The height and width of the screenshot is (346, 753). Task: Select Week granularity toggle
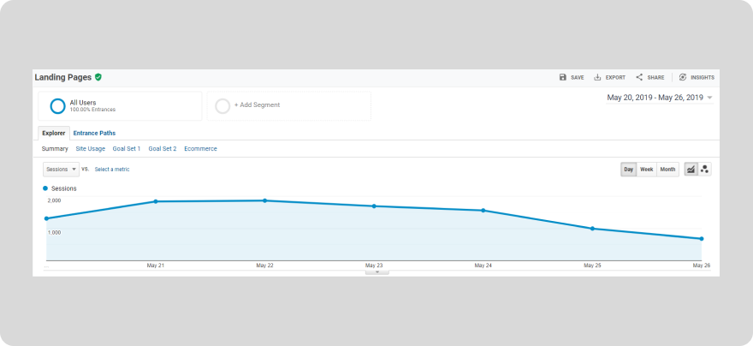(x=647, y=170)
